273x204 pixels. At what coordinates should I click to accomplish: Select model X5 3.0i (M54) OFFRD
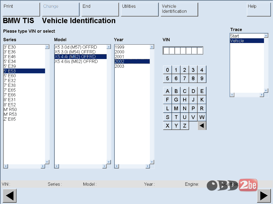(x=81, y=52)
